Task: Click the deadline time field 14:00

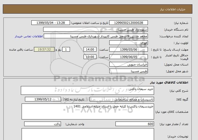Action: click(90, 49)
